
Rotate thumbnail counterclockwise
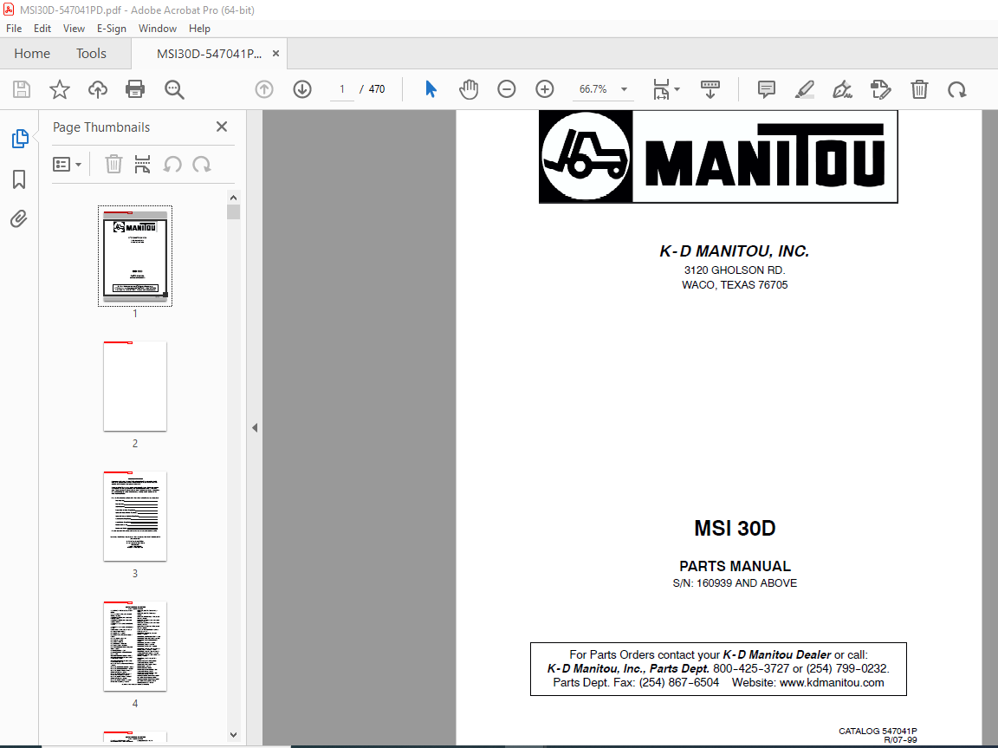click(172, 164)
